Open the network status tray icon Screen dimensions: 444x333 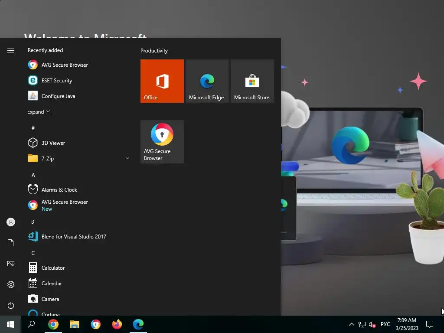pyautogui.click(x=362, y=324)
